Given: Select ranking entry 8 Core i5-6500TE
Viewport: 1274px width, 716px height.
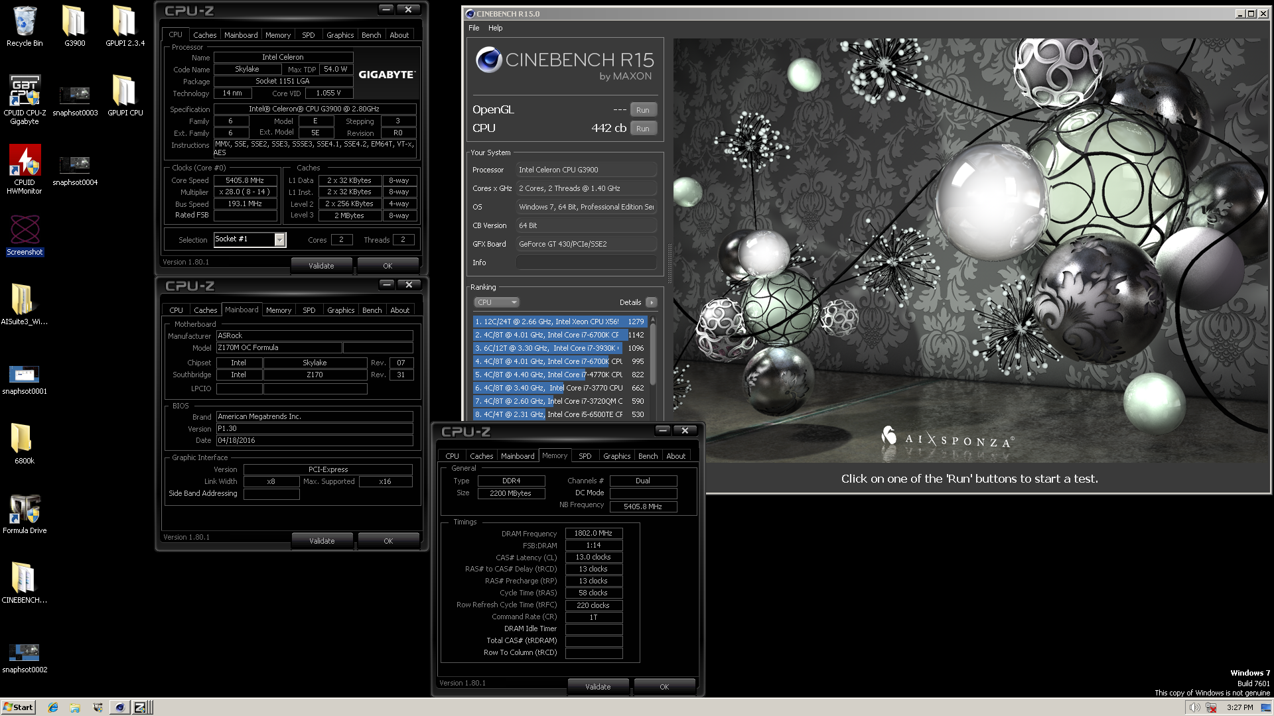Looking at the screenshot, I should pos(559,414).
